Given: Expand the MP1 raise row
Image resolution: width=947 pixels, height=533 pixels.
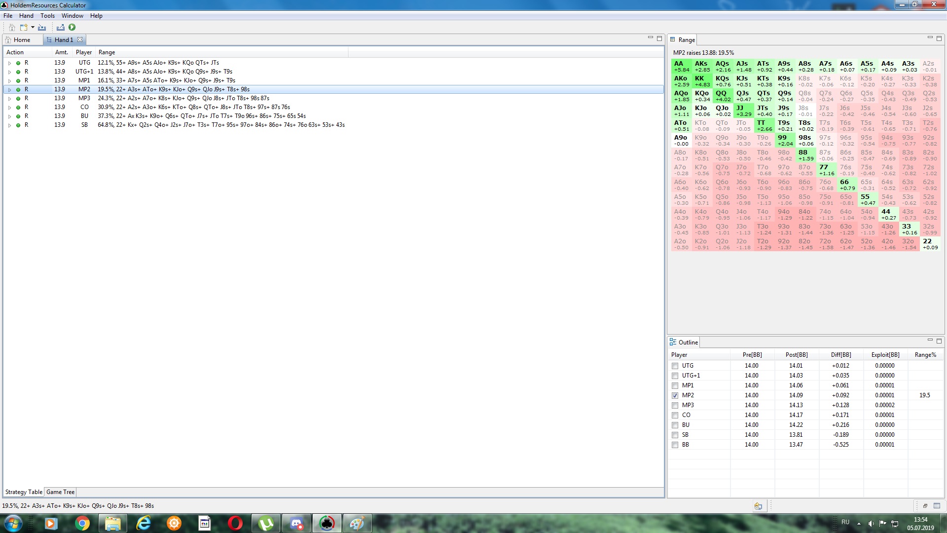Looking at the screenshot, I should click(x=9, y=81).
